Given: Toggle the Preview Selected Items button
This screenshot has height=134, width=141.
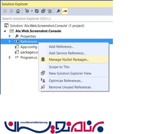Looking at the screenshot, I should pyautogui.click(x=65, y=11).
